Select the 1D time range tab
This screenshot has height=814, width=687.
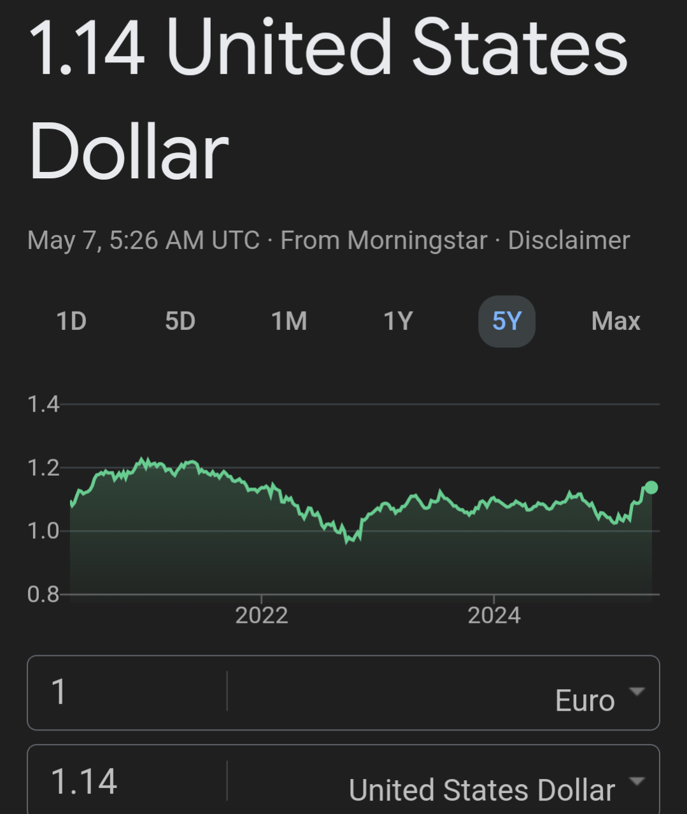71,322
